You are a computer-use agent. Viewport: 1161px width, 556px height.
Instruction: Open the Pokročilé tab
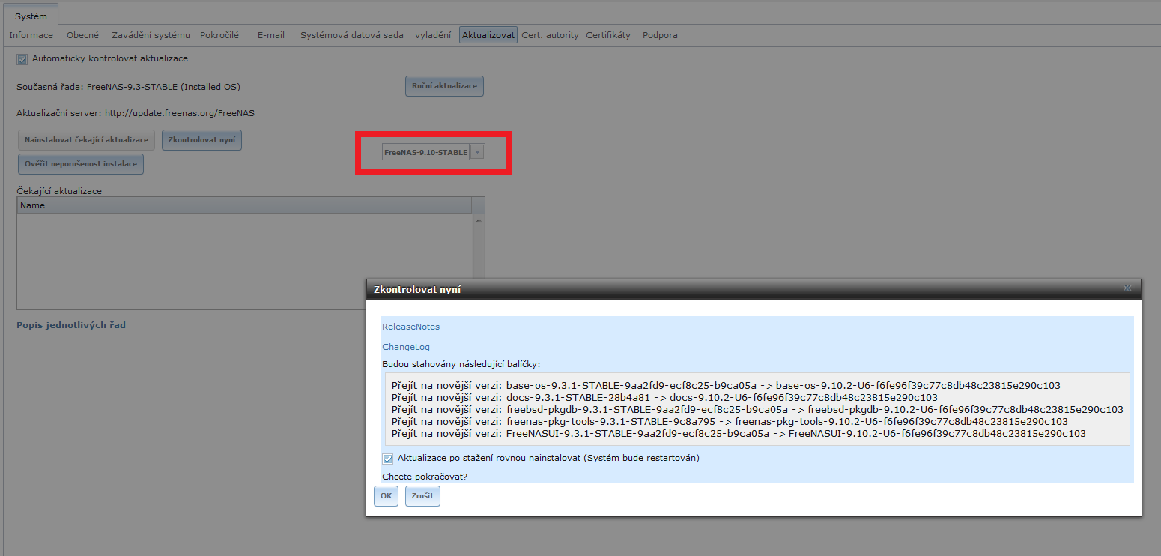[219, 35]
